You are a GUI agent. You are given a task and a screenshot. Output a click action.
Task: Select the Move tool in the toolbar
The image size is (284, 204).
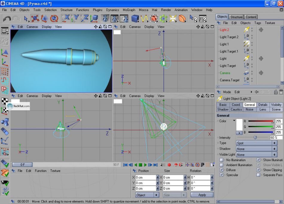point(35,19)
